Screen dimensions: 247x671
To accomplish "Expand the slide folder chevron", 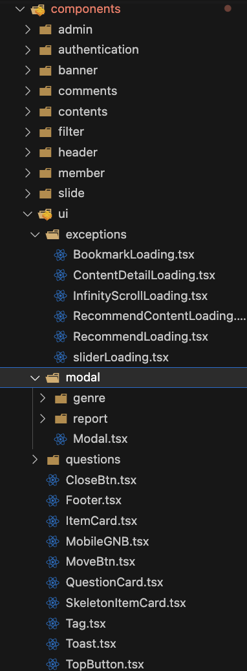I will [28, 193].
